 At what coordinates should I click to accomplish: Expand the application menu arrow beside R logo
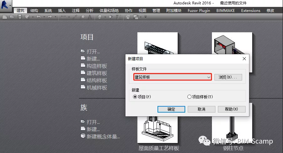pyautogui.click(x=10, y=6)
